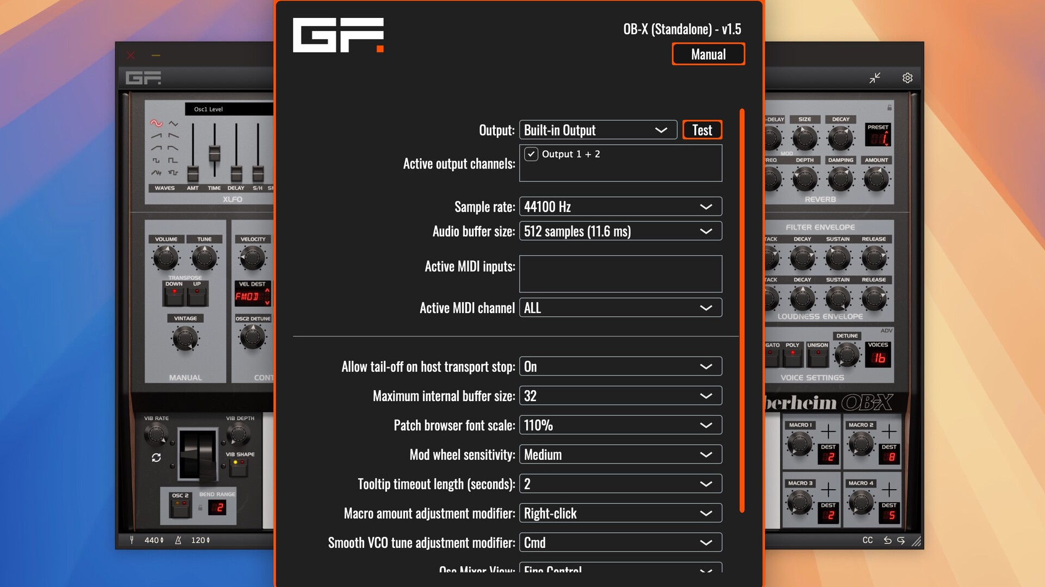Open the Active MIDI channel dropdown
1045x587 pixels.
point(620,308)
